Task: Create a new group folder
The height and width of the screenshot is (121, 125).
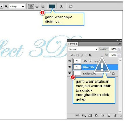Action: (102, 115)
